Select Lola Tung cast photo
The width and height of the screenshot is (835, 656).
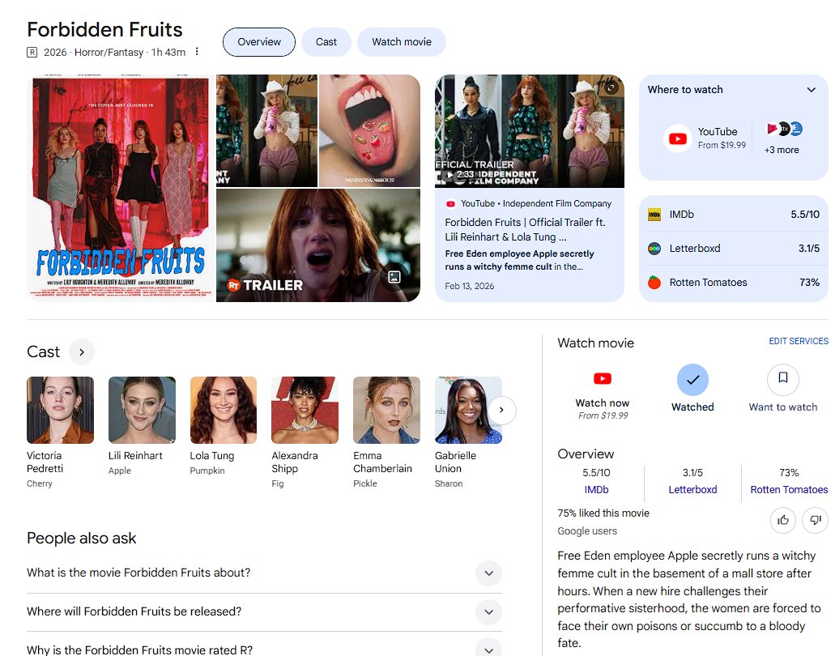(224, 410)
